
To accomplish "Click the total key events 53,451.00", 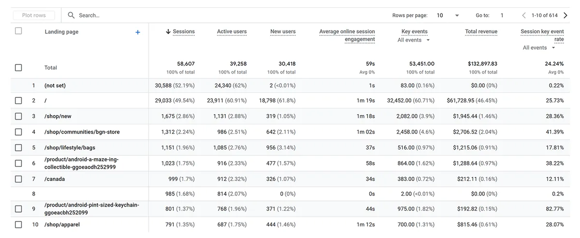I will 421,64.
